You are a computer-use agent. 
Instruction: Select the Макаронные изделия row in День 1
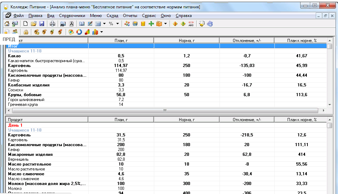coord(31,154)
